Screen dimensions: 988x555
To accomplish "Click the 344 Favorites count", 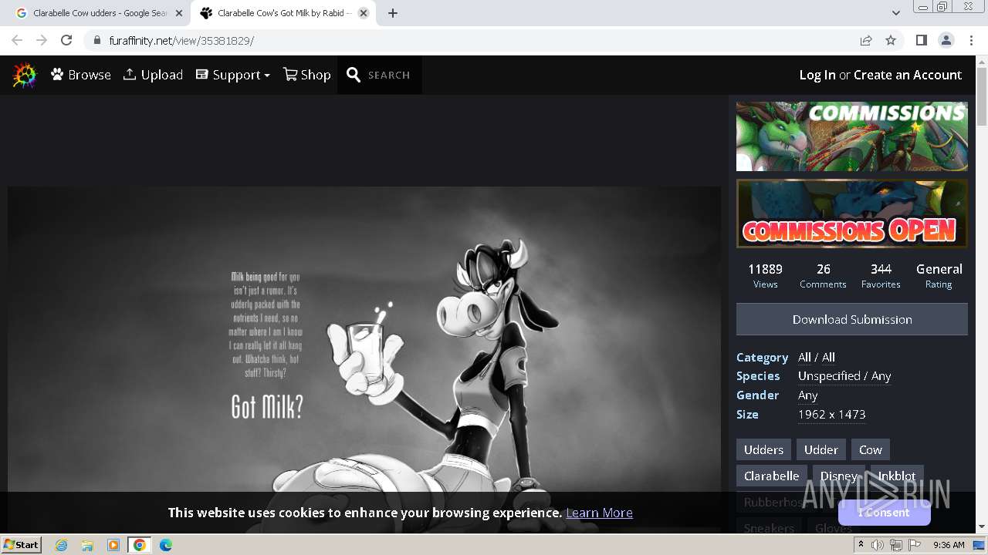I will coord(881,269).
